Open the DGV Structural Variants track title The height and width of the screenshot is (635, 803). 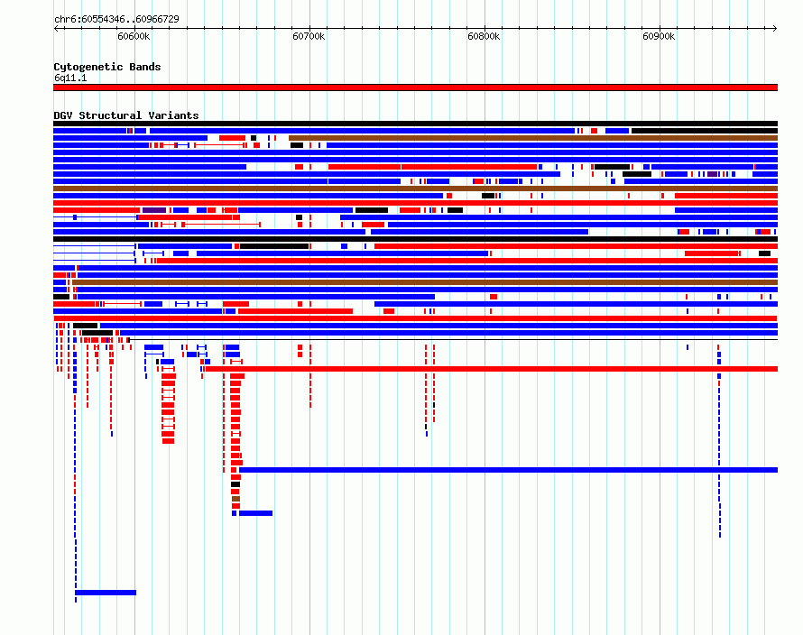click(126, 115)
